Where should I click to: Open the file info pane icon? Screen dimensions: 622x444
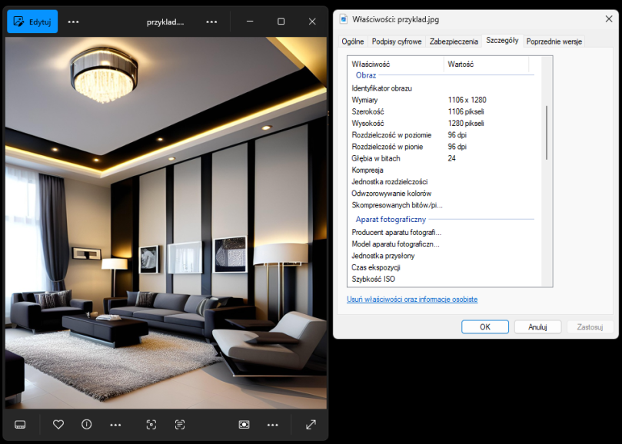(x=86, y=424)
